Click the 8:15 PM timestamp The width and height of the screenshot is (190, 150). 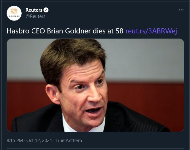(x=14, y=140)
